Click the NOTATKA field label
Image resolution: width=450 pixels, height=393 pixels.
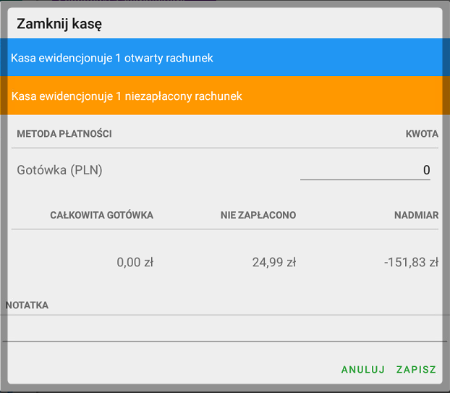click(x=27, y=305)
